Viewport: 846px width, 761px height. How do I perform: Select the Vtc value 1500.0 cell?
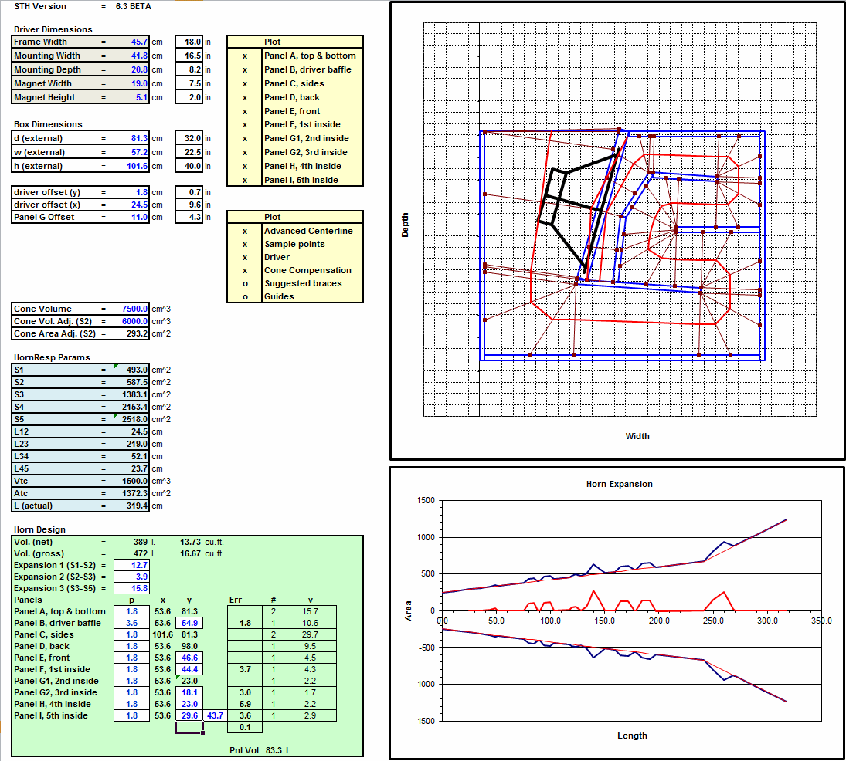131,482
